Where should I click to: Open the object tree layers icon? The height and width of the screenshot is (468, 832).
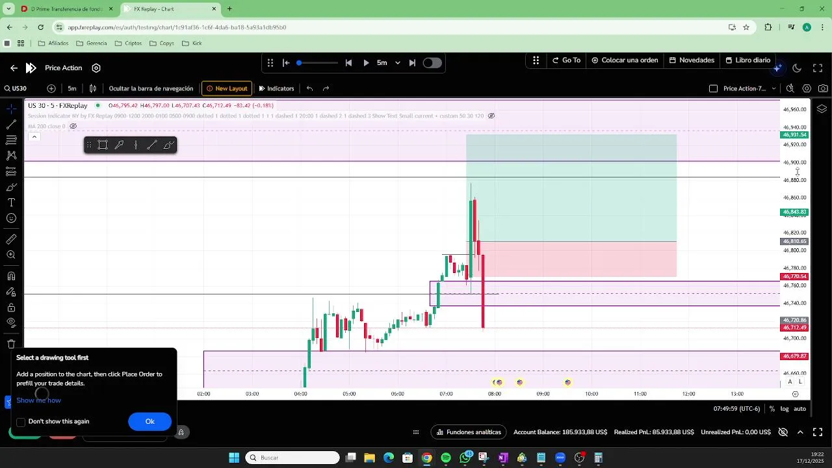click(x=822, y=109)
